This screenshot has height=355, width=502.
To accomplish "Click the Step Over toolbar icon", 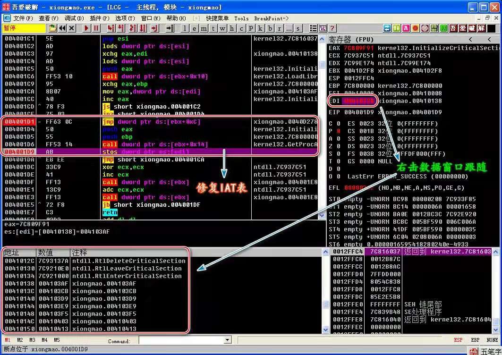I will pyautogui.click(x=121, y=28).
